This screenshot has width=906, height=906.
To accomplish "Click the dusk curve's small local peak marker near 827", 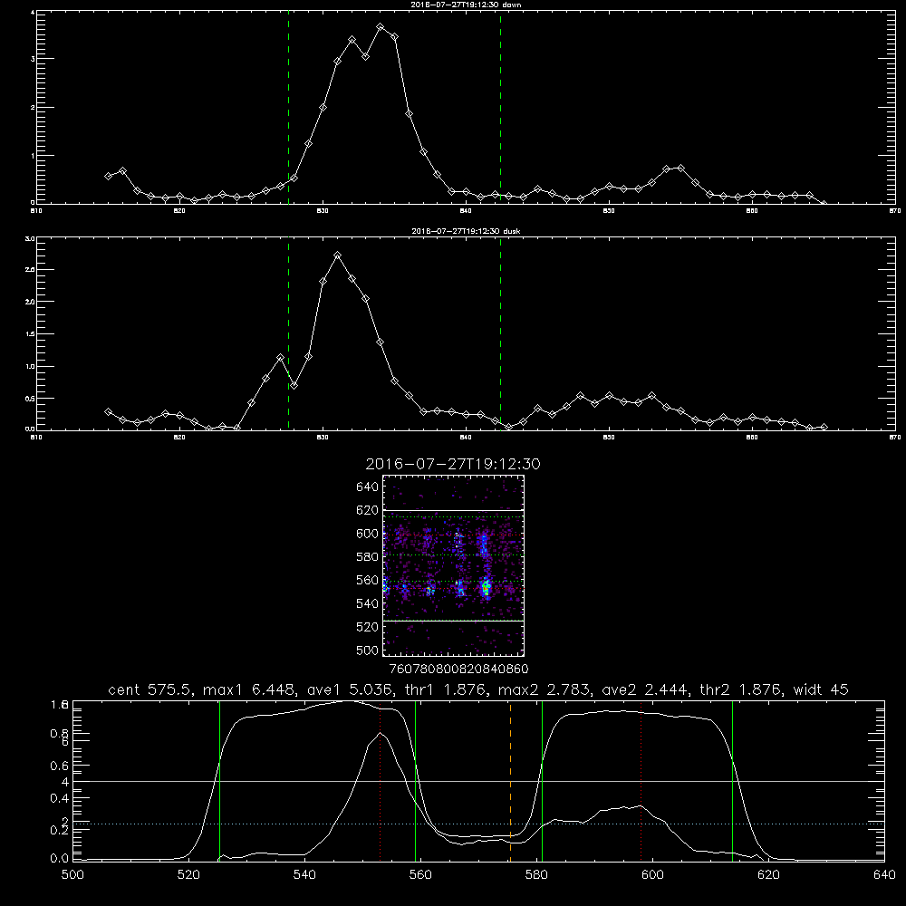I will (x=281, y=358).
